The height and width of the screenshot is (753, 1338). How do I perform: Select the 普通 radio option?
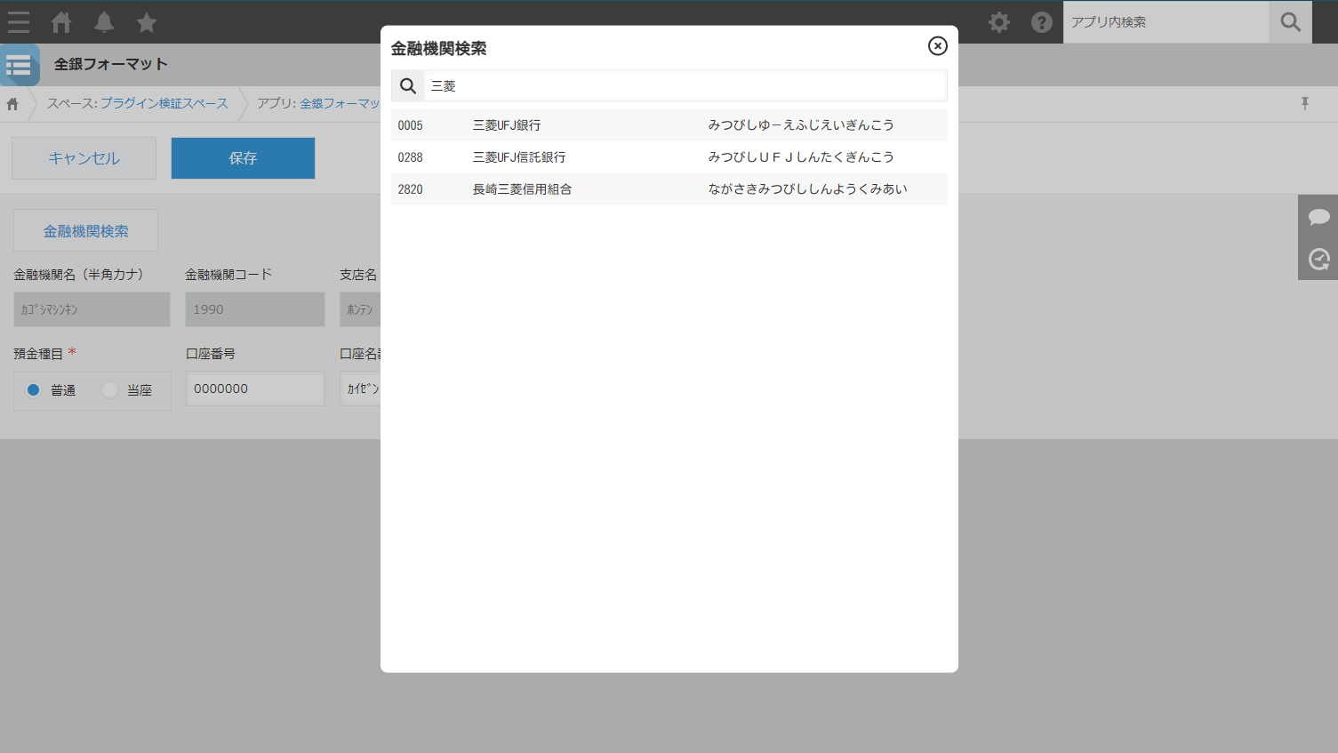pos(34,390)
